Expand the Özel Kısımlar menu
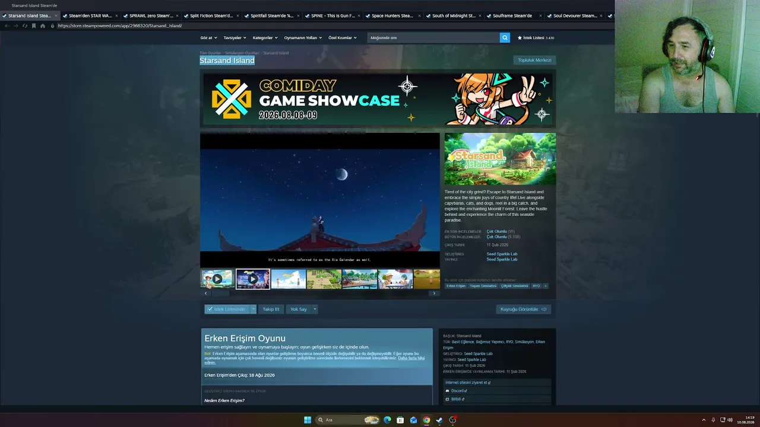Image resolution: width=760 pixels, height=427 pixels. (x=343, y=37)
